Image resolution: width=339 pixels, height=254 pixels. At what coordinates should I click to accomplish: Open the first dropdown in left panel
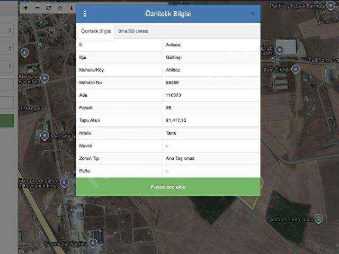point(7,30)
